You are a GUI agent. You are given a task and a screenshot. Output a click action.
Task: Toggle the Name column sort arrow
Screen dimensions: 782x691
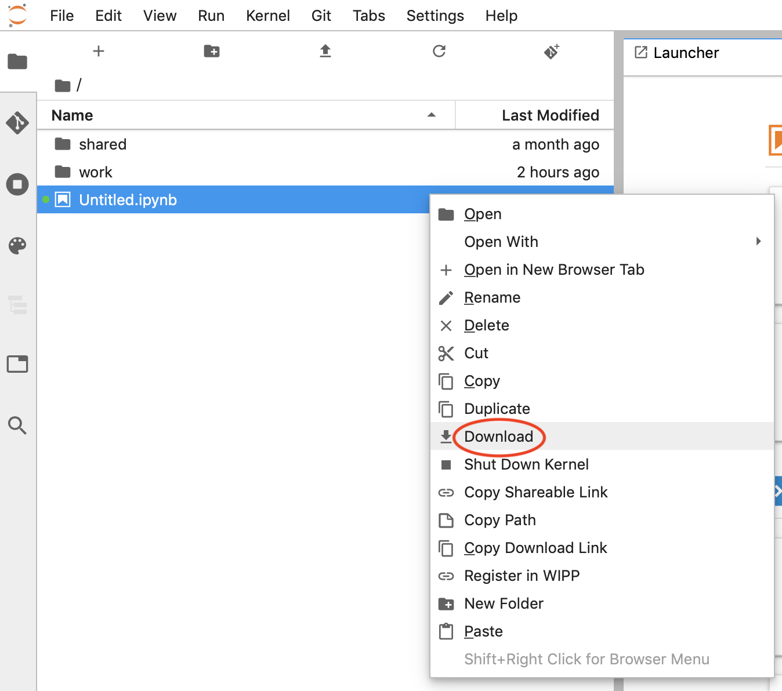click(x=432, y=115)
